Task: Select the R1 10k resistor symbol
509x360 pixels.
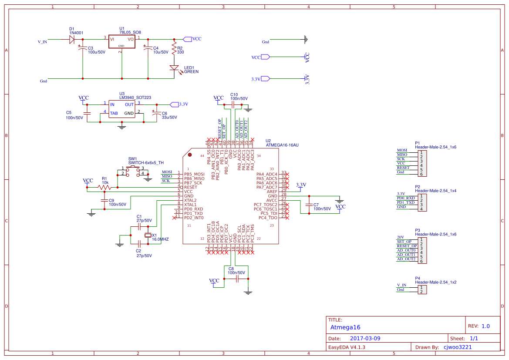Action: 104,187
